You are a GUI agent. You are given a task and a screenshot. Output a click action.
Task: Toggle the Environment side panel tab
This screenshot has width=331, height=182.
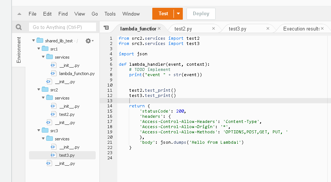(19, 50)
